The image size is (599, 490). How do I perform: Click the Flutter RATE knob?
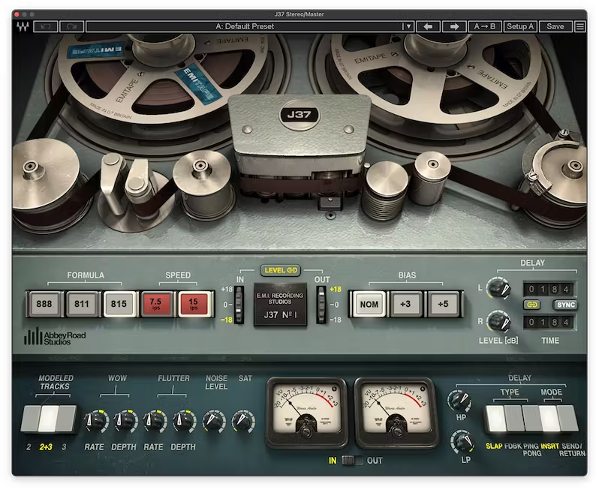[155, 421]
